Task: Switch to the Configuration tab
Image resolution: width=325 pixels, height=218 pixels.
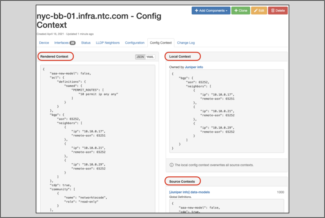Action: pos(135,43)
